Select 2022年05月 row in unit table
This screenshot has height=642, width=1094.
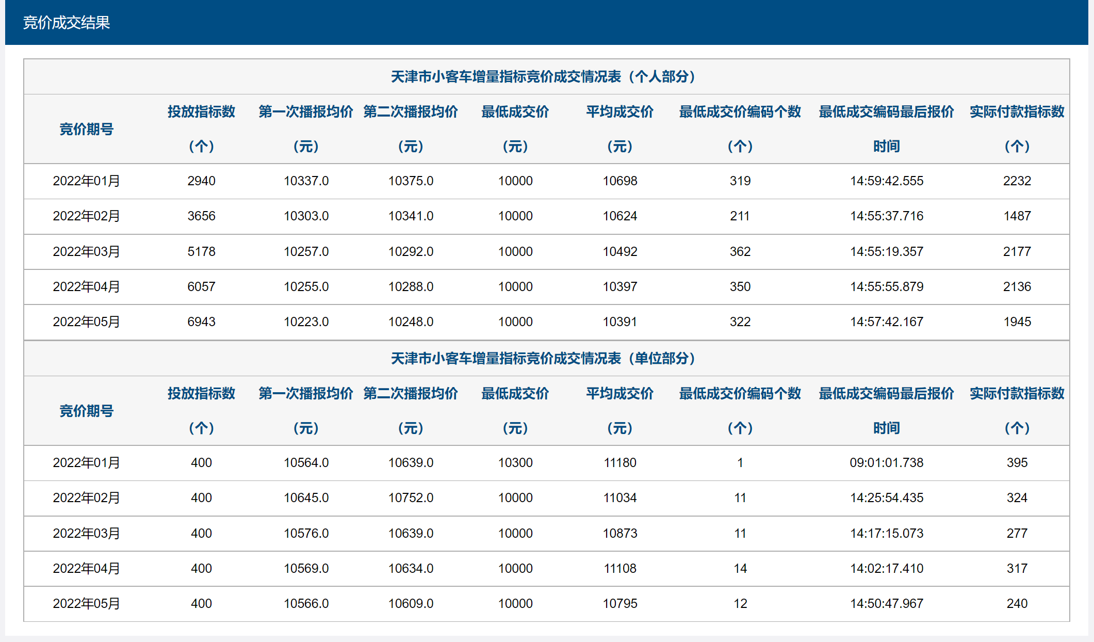point(86,604)
